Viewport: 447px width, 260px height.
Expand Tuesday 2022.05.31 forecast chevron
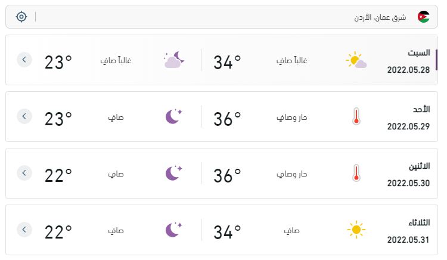tap(24, 230)
